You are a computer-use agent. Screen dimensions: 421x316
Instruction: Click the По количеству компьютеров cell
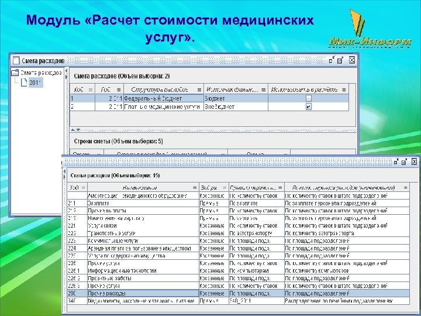(x=347, y=270)
